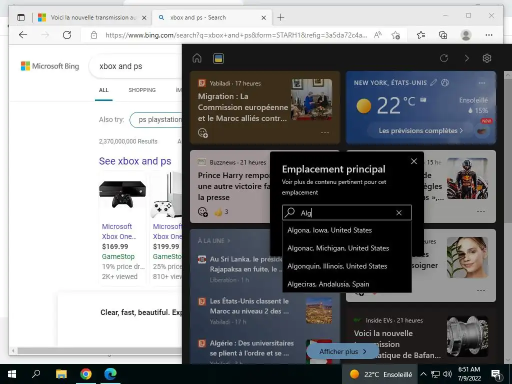
Task: Open Migration article card more options
Action: (325, 132)
